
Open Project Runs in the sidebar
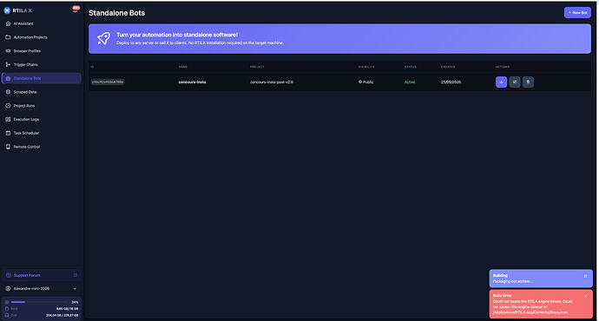42,106
